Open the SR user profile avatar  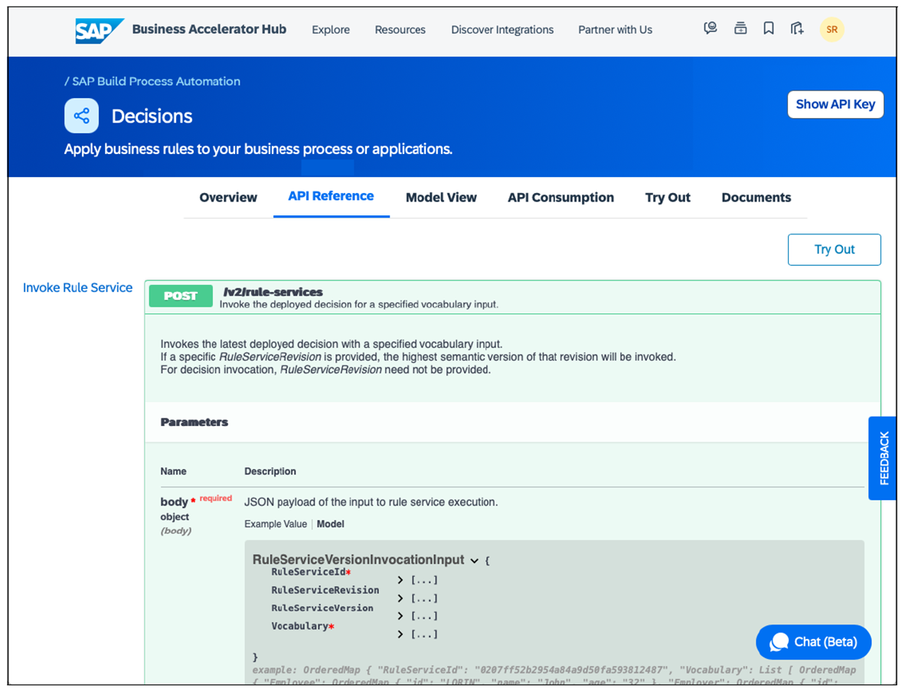[x=831, y=30]
